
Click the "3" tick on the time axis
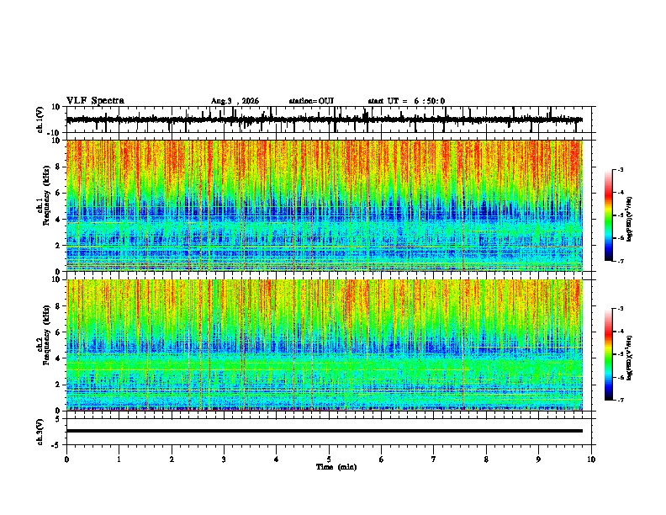224,459
